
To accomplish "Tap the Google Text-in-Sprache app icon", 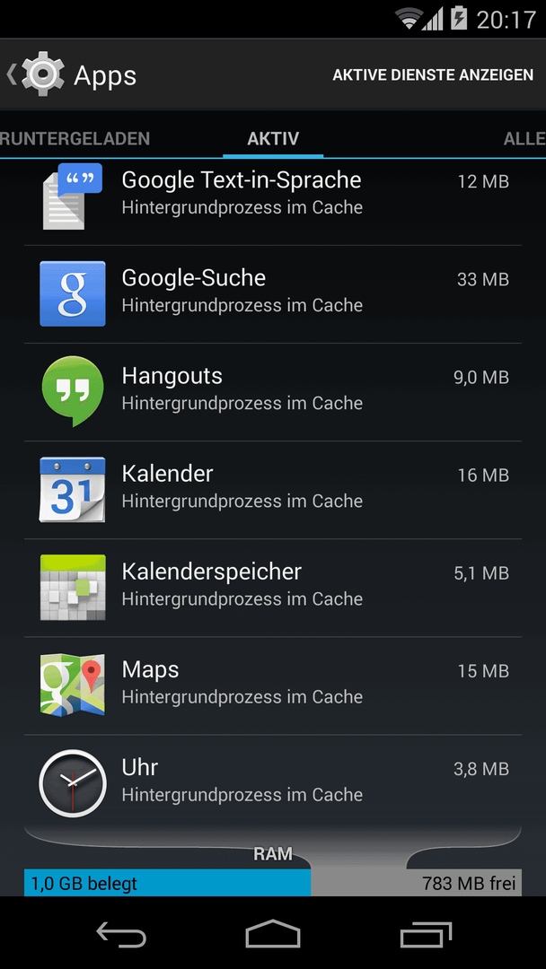I will tap(73, 196).
